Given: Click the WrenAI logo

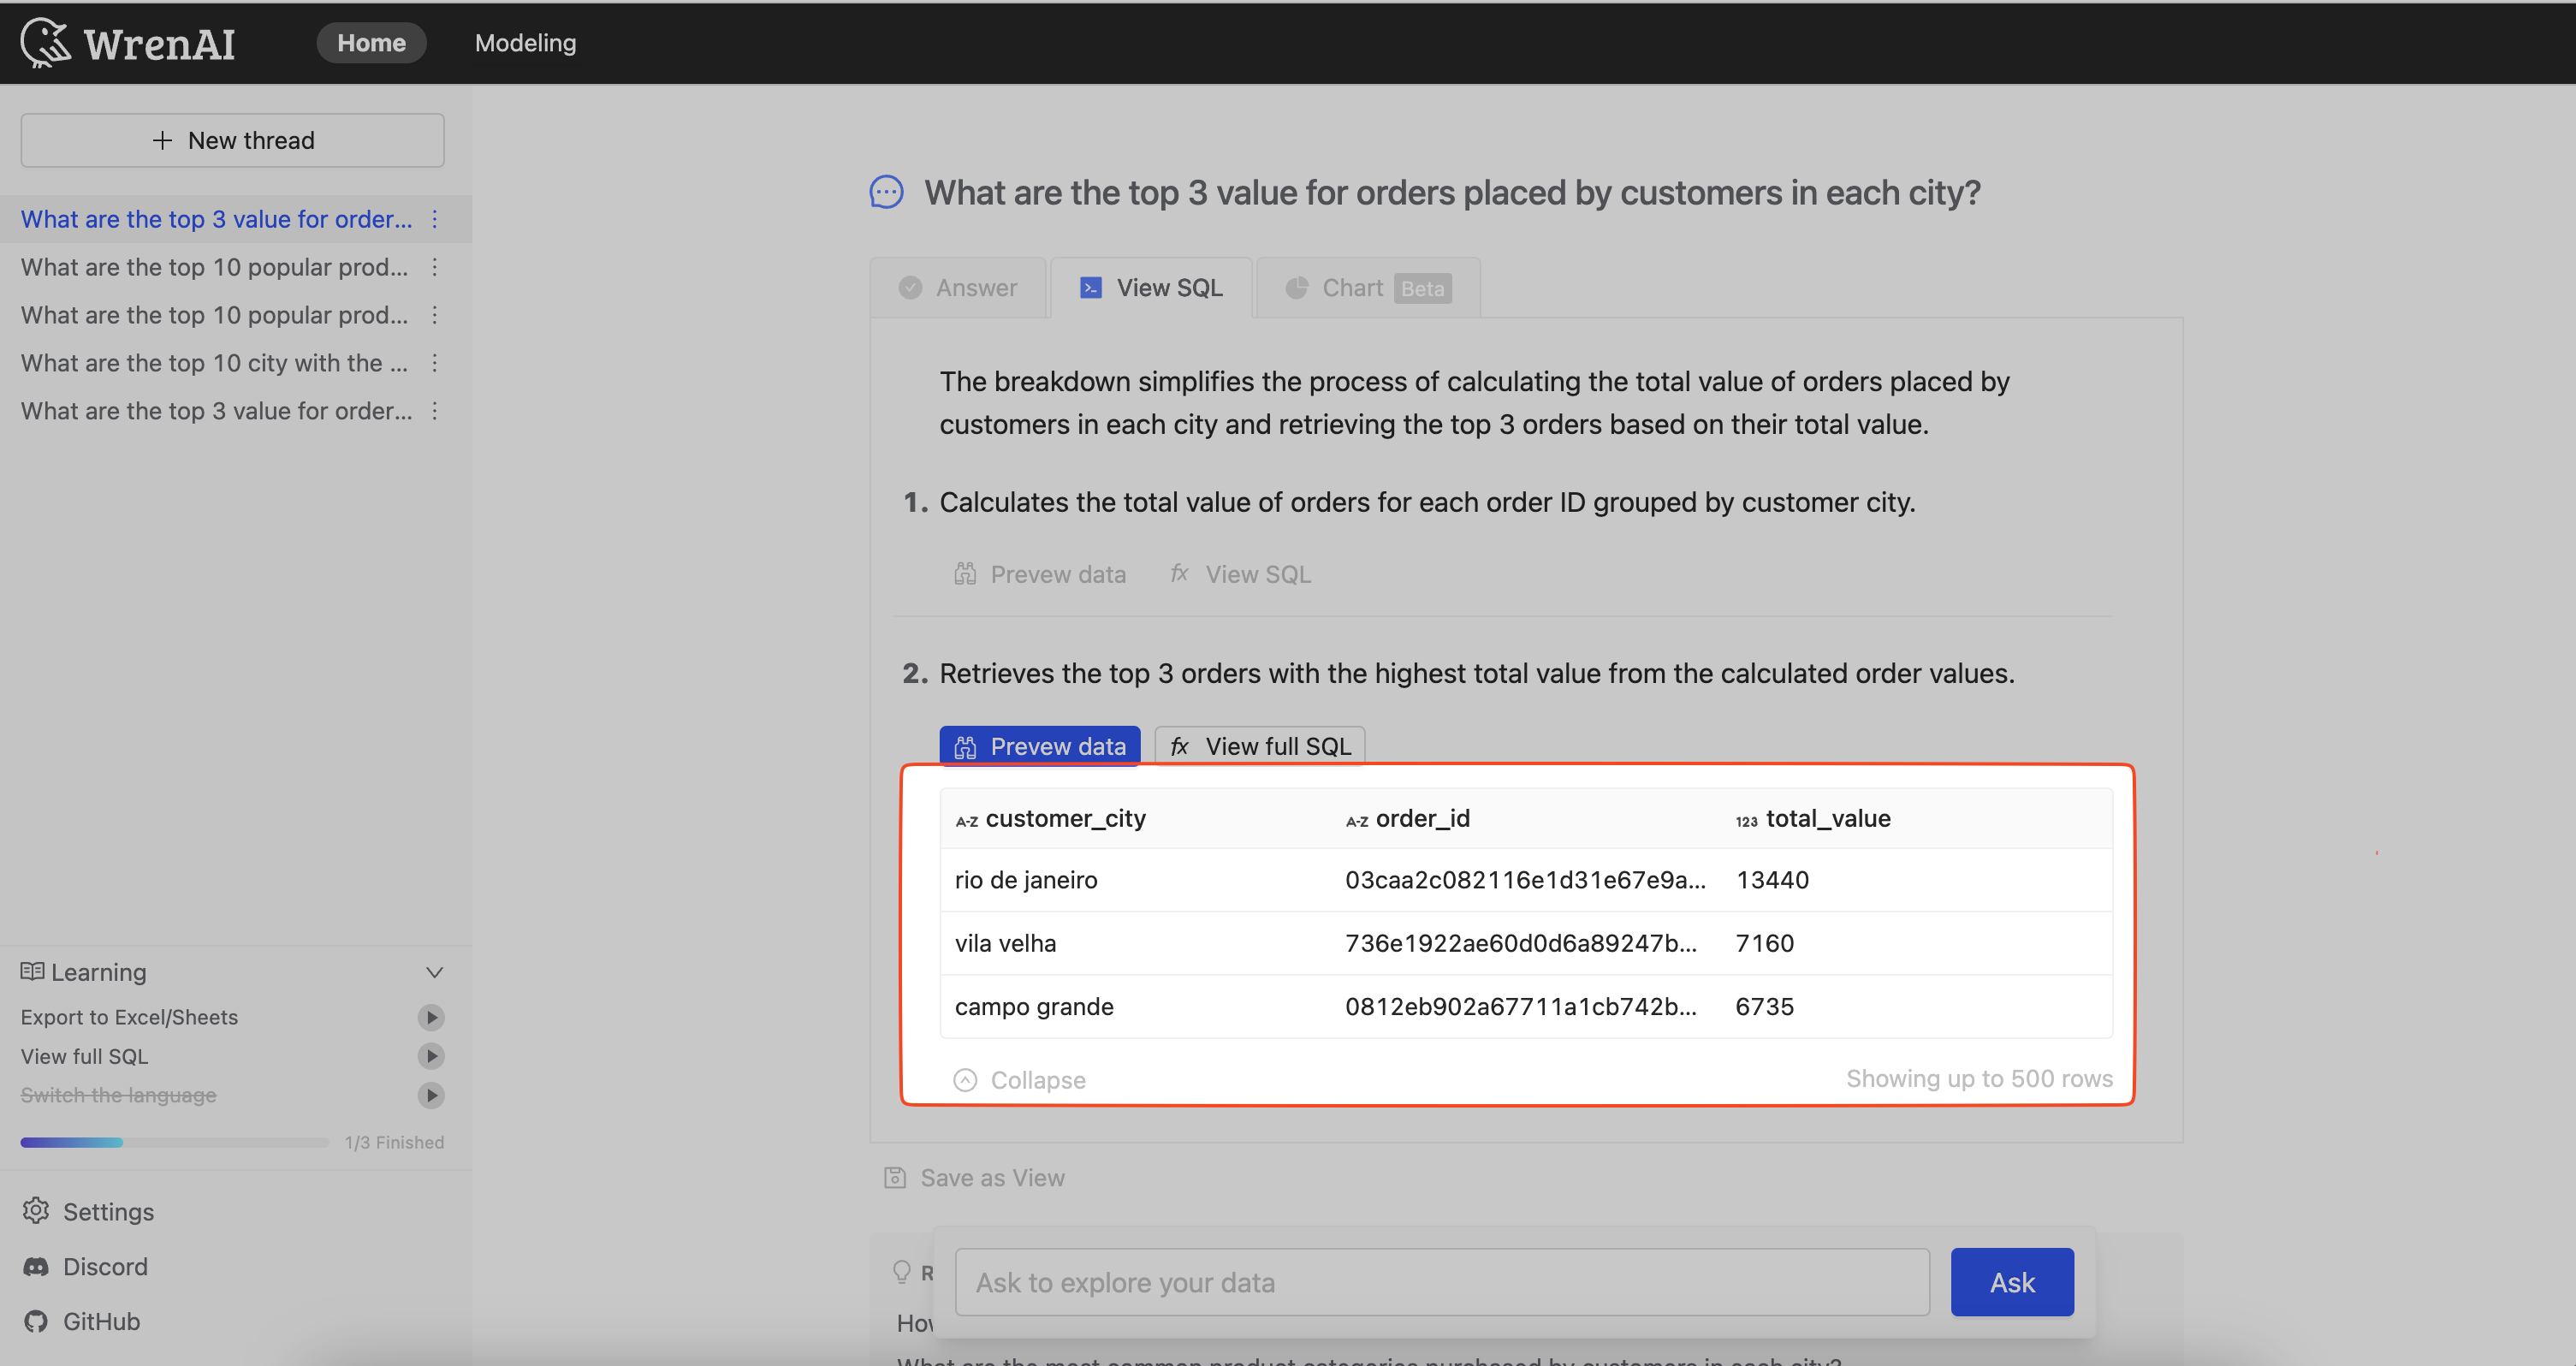Looking at the screenshot, I should pos(128,43).
